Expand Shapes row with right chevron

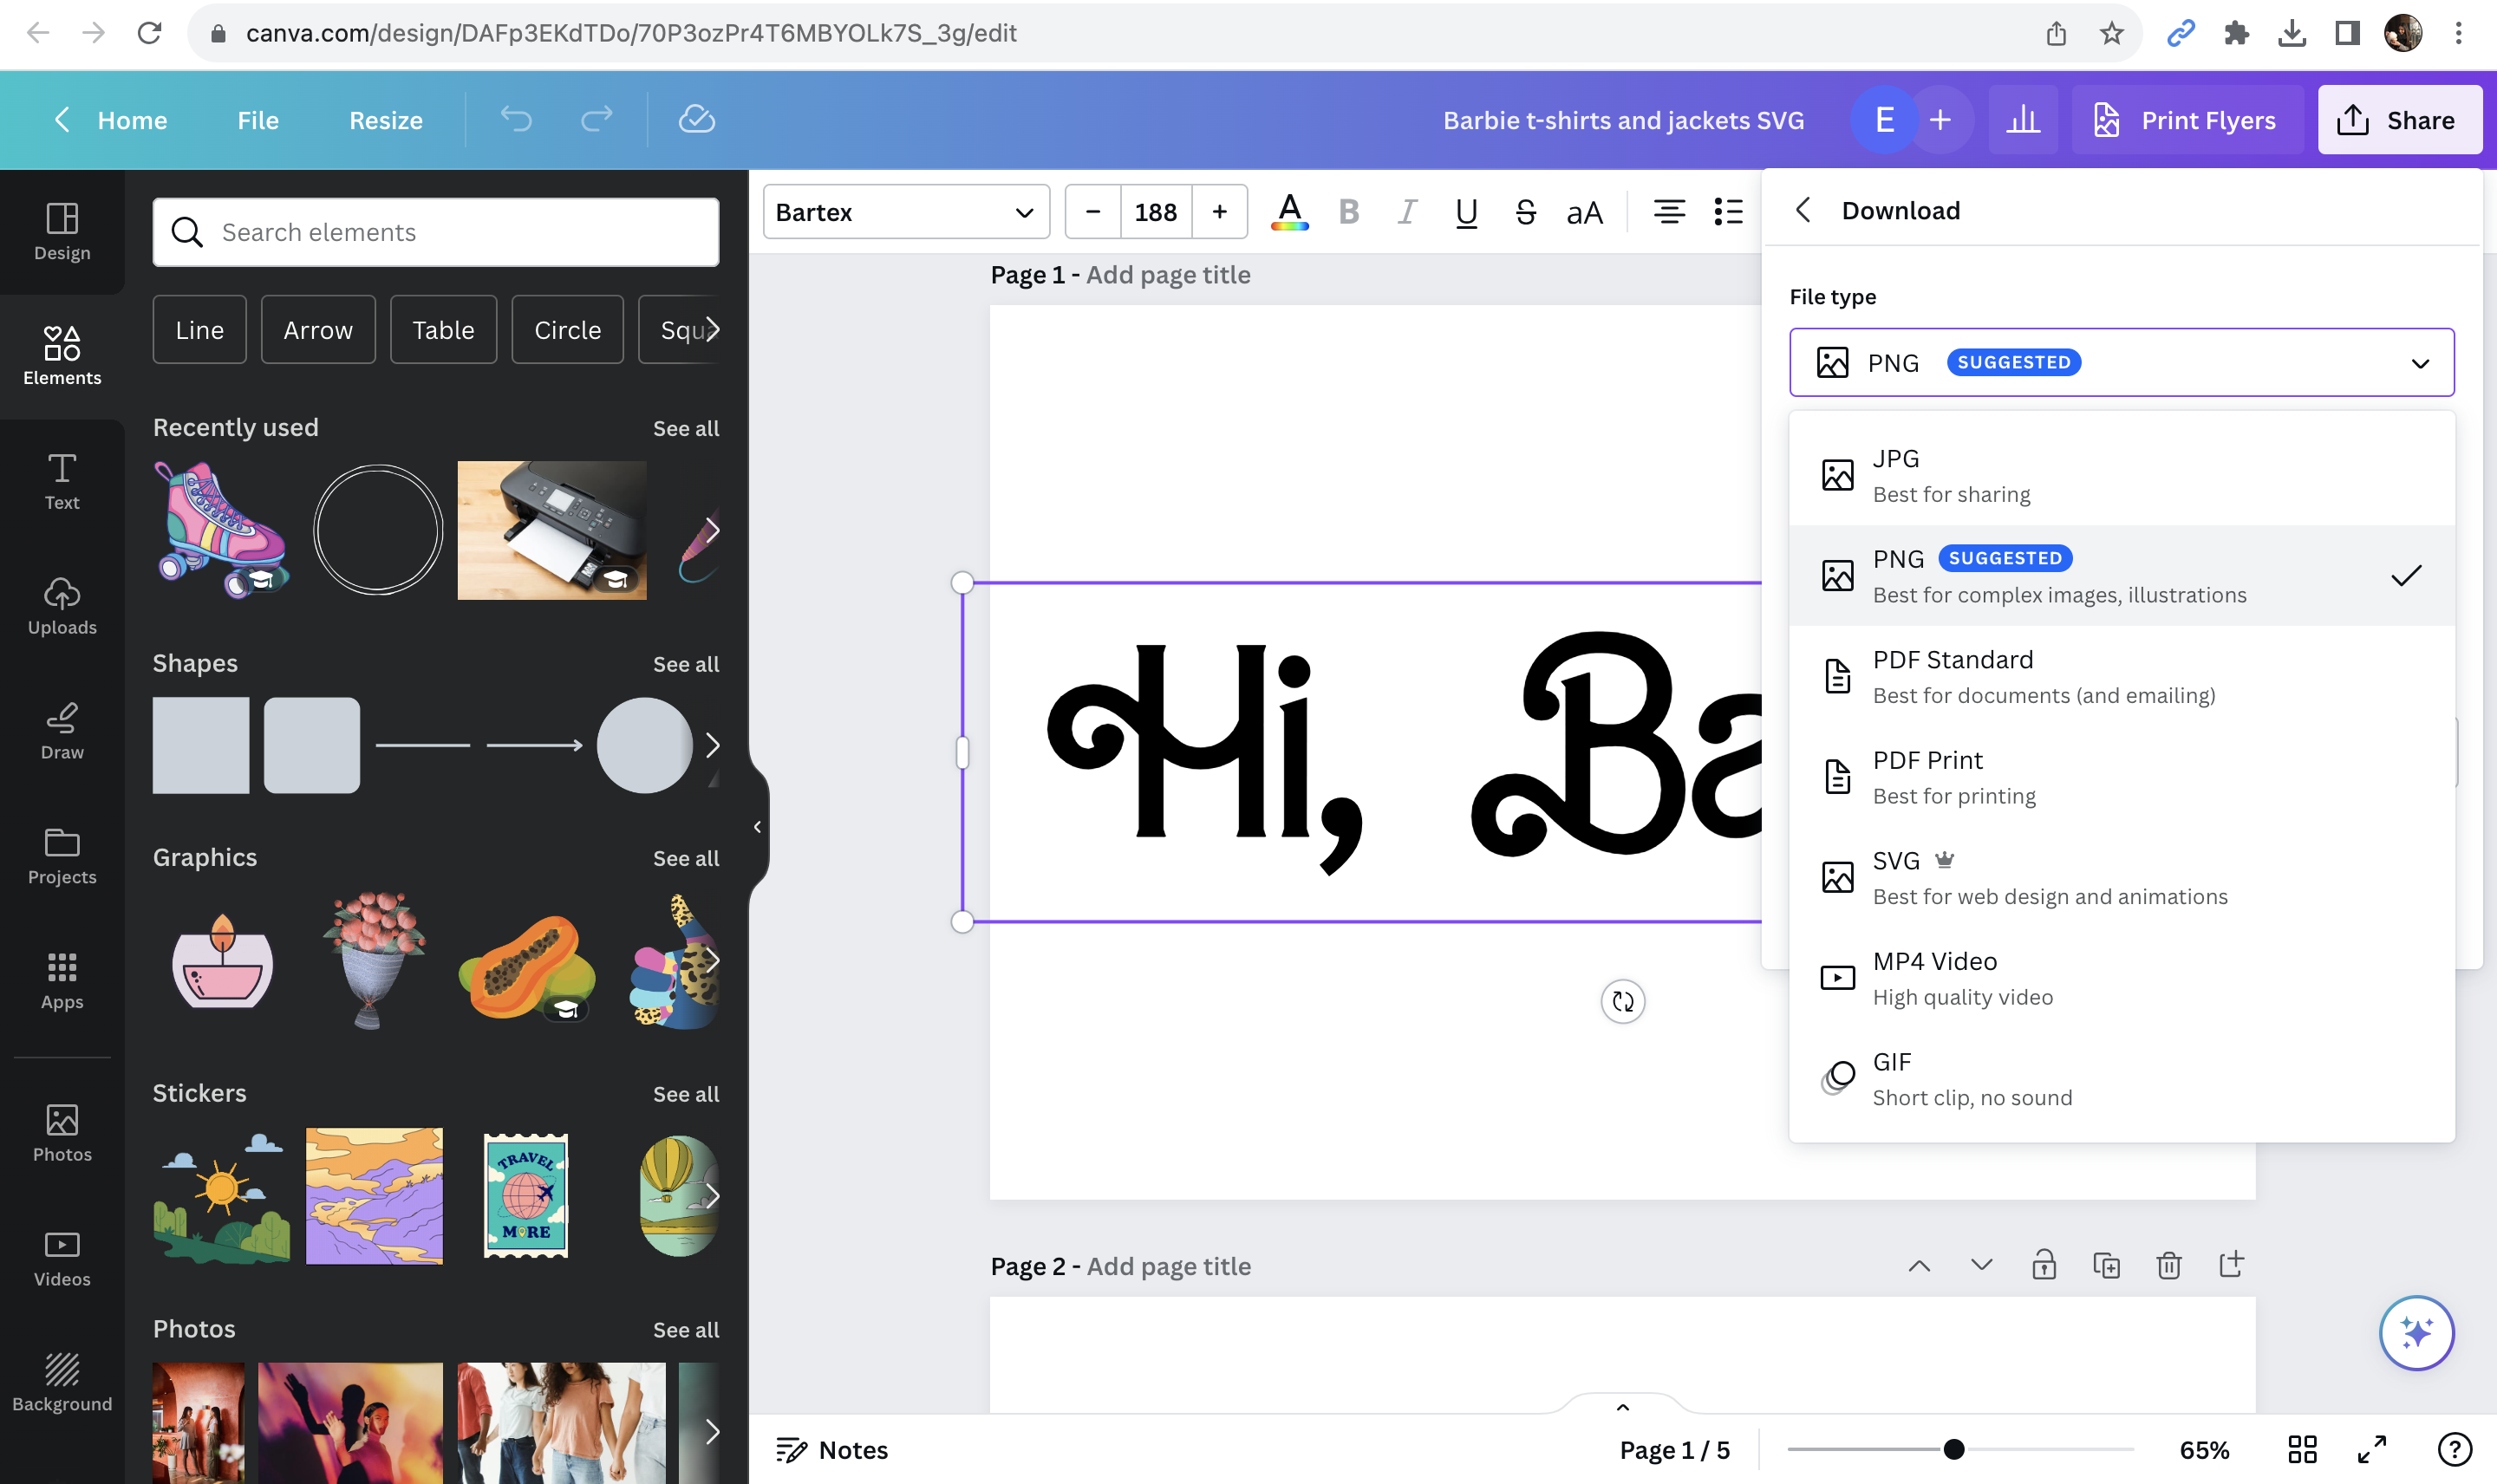(711, 745)
